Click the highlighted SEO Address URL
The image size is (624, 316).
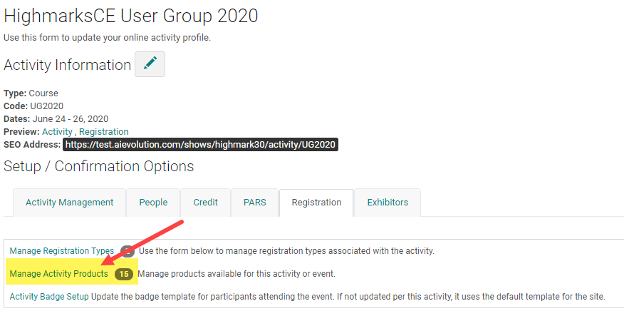199,145
